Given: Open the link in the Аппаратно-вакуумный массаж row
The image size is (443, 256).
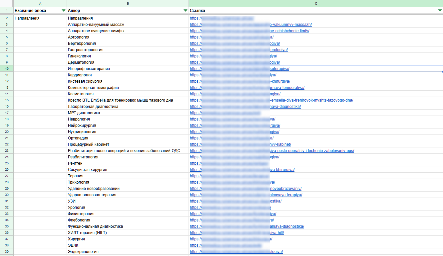Looking at the screenshot, I should 251,25.
